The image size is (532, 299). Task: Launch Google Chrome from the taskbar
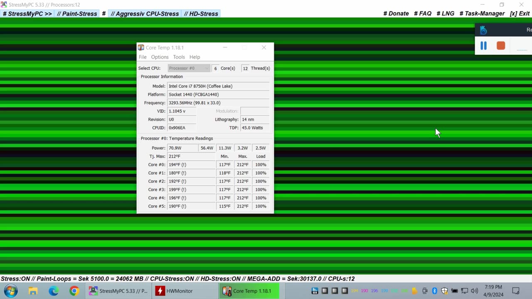click(74, 291)
